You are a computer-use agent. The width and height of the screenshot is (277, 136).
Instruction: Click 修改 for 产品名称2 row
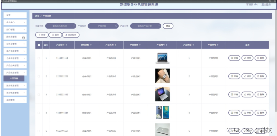pyautogui.click(x=247, y=76)
